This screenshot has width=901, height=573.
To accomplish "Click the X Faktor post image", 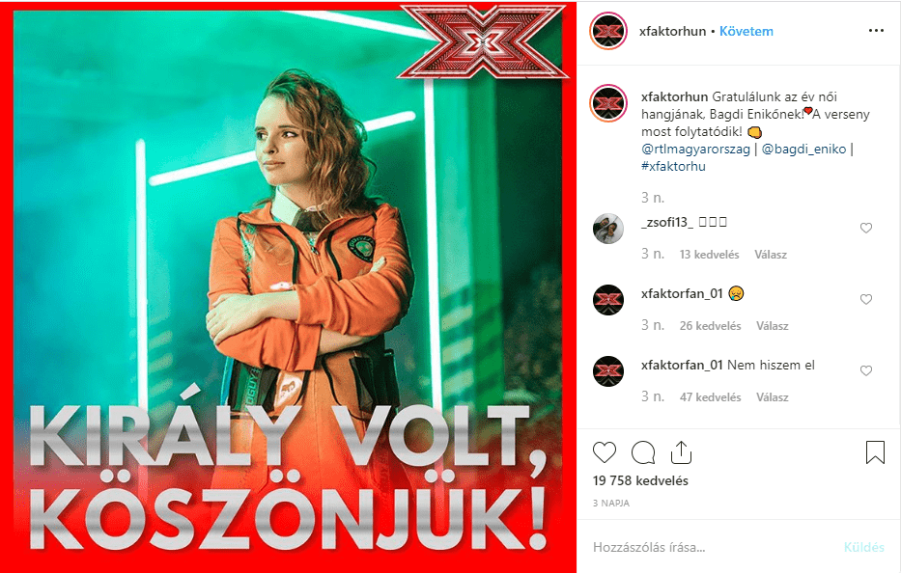I will tap(288, 286).
